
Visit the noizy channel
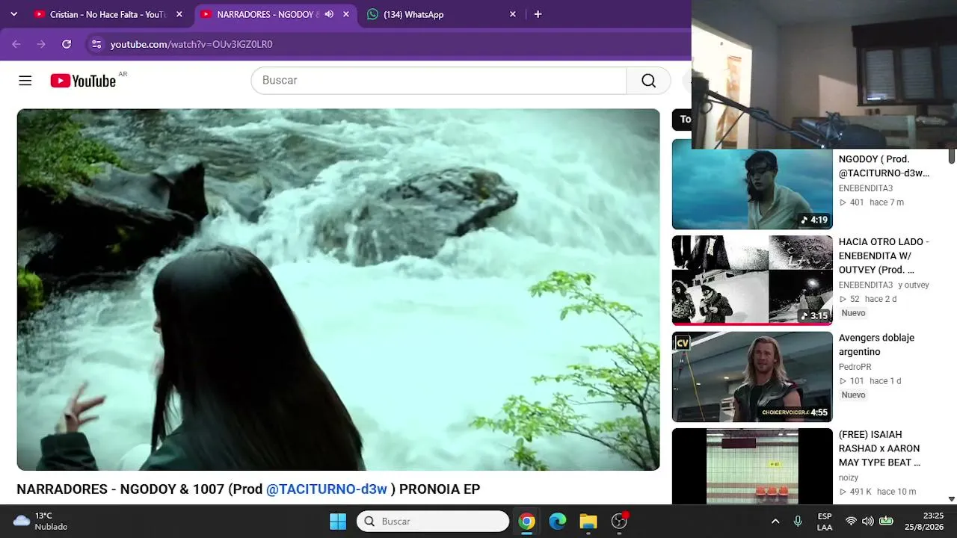[849, 477]
